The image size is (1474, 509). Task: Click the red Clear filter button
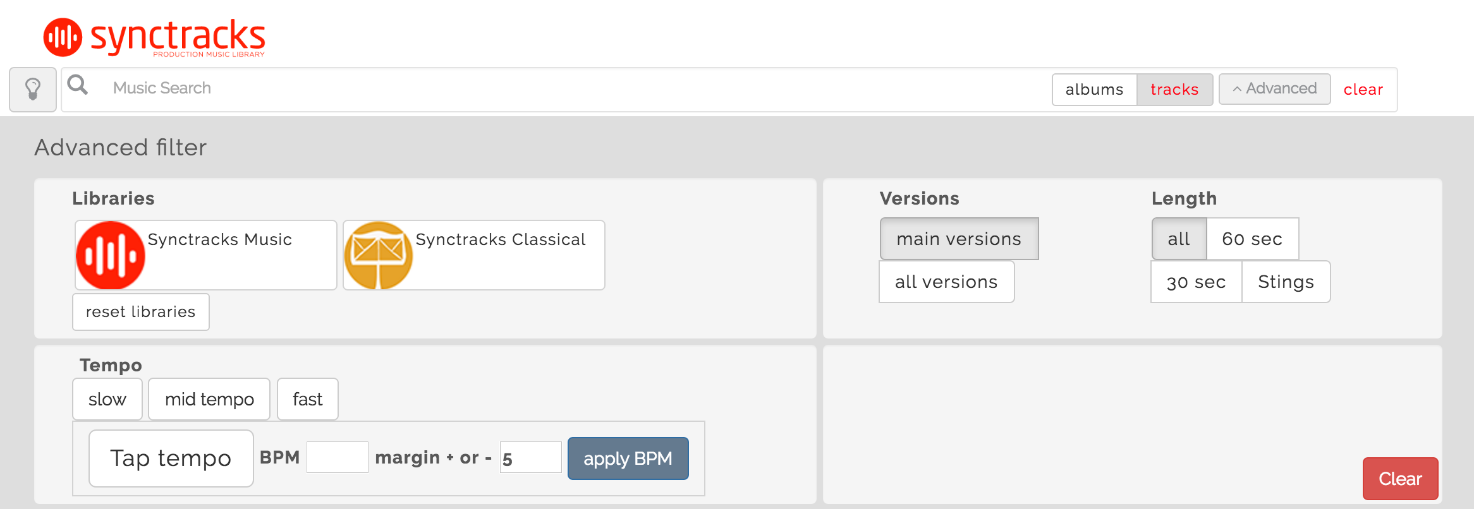point(1400,479)
